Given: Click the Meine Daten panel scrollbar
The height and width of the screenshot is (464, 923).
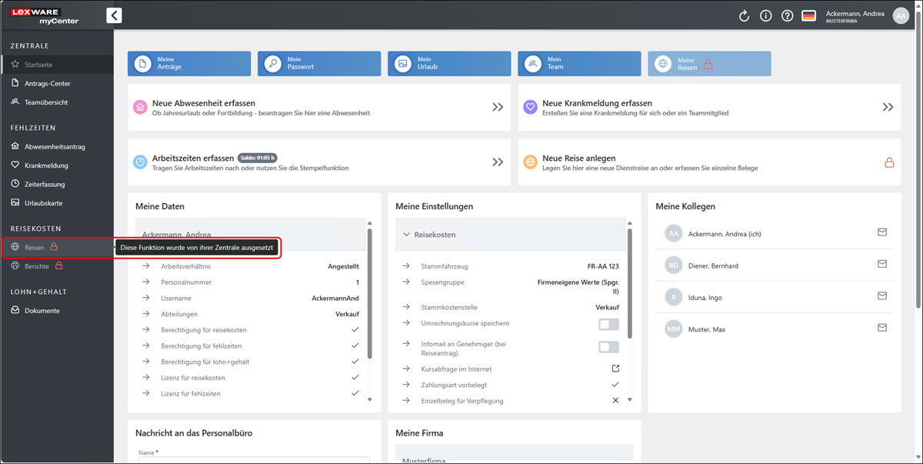Looking at the screenshot, I should (x=369, y=292).
